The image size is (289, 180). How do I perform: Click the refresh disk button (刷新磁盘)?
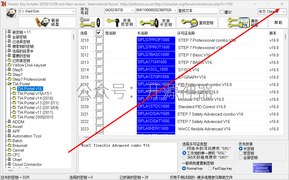pyautogui.click(x=47, y=22)
